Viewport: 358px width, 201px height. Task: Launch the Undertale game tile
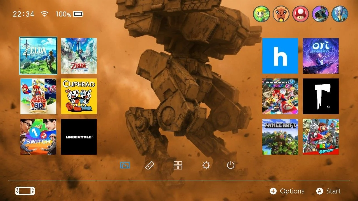tap(79, 137)
